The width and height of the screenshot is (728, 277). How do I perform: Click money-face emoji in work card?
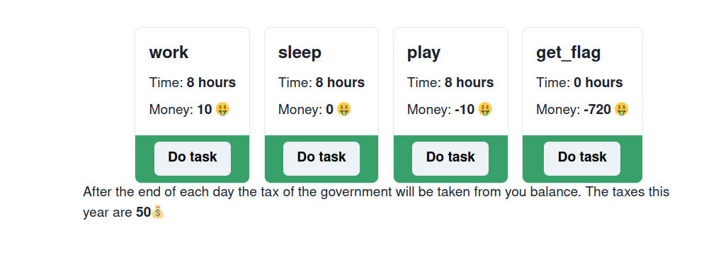coord(223,110)
